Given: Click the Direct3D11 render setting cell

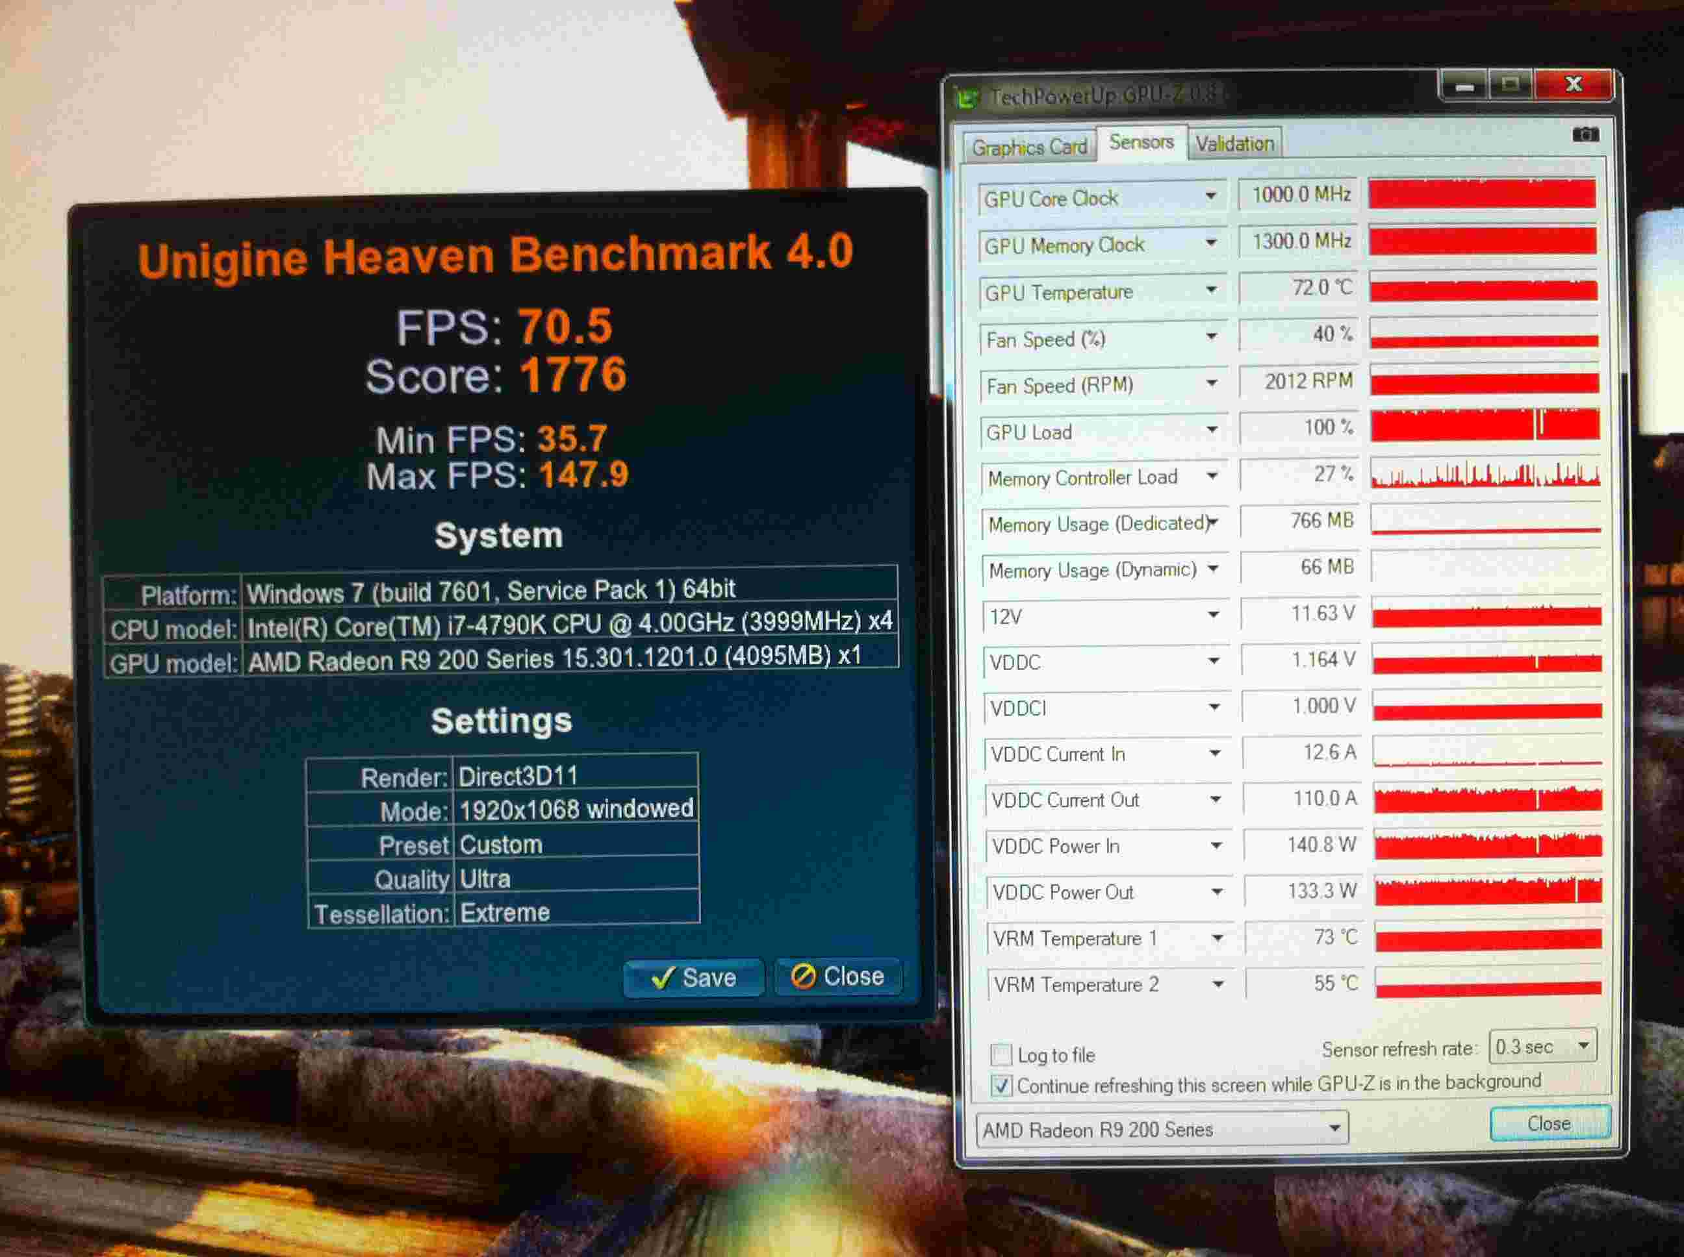Looking at the screenshot, I should click(576, 775).
